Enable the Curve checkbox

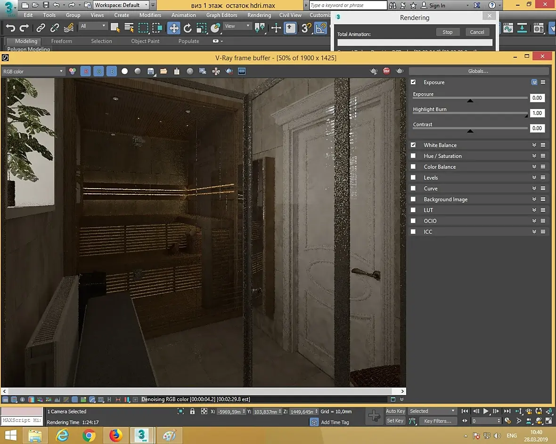click(x=413, y=189)
